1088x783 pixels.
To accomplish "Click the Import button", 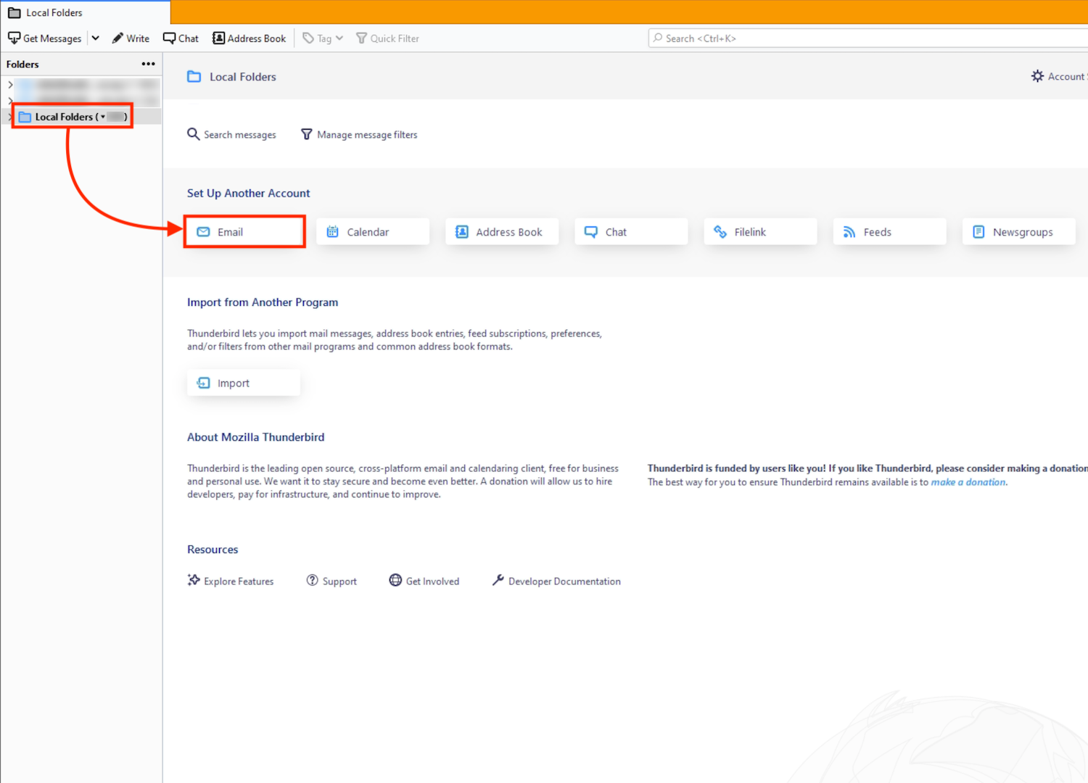I will click(x=243, y=383).
